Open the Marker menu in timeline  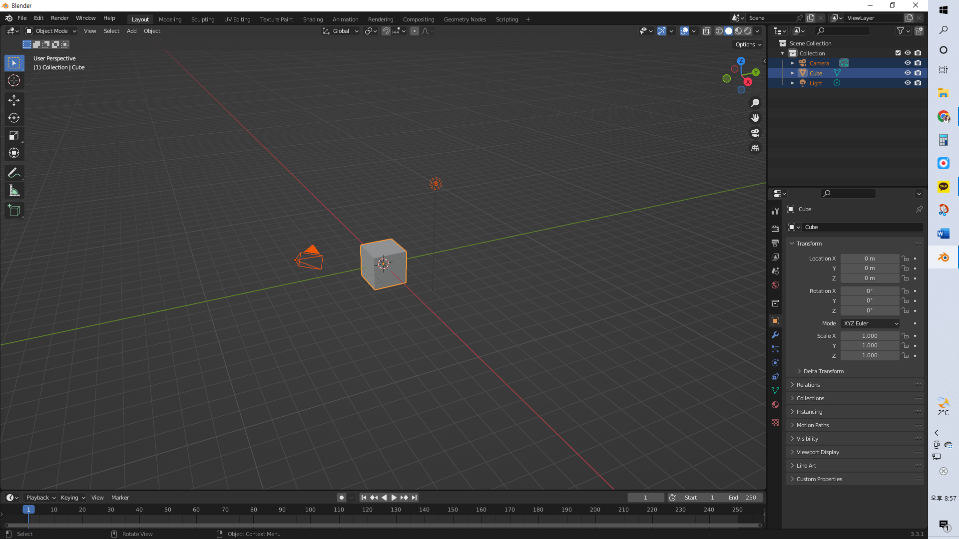[x=120, y=498]
